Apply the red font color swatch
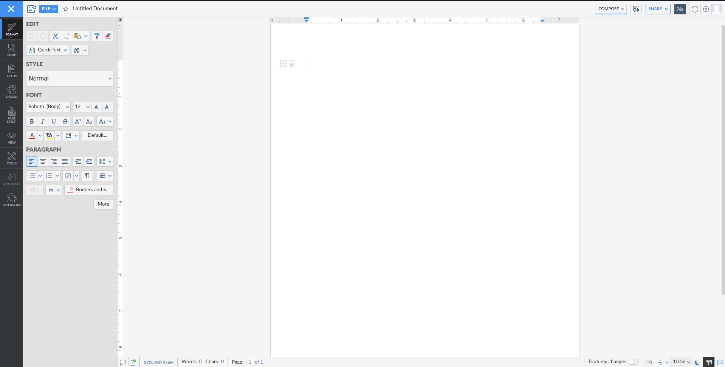 32,135
